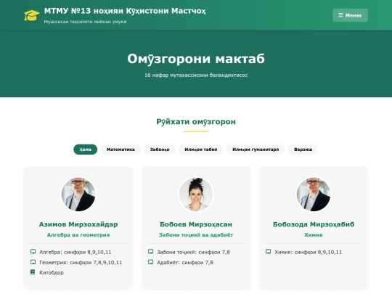The height and width of the screenshot is (294, 392).
Task: Click the icon beside Адабиёт: синфҳои 7,8
Action: point(150,262)
